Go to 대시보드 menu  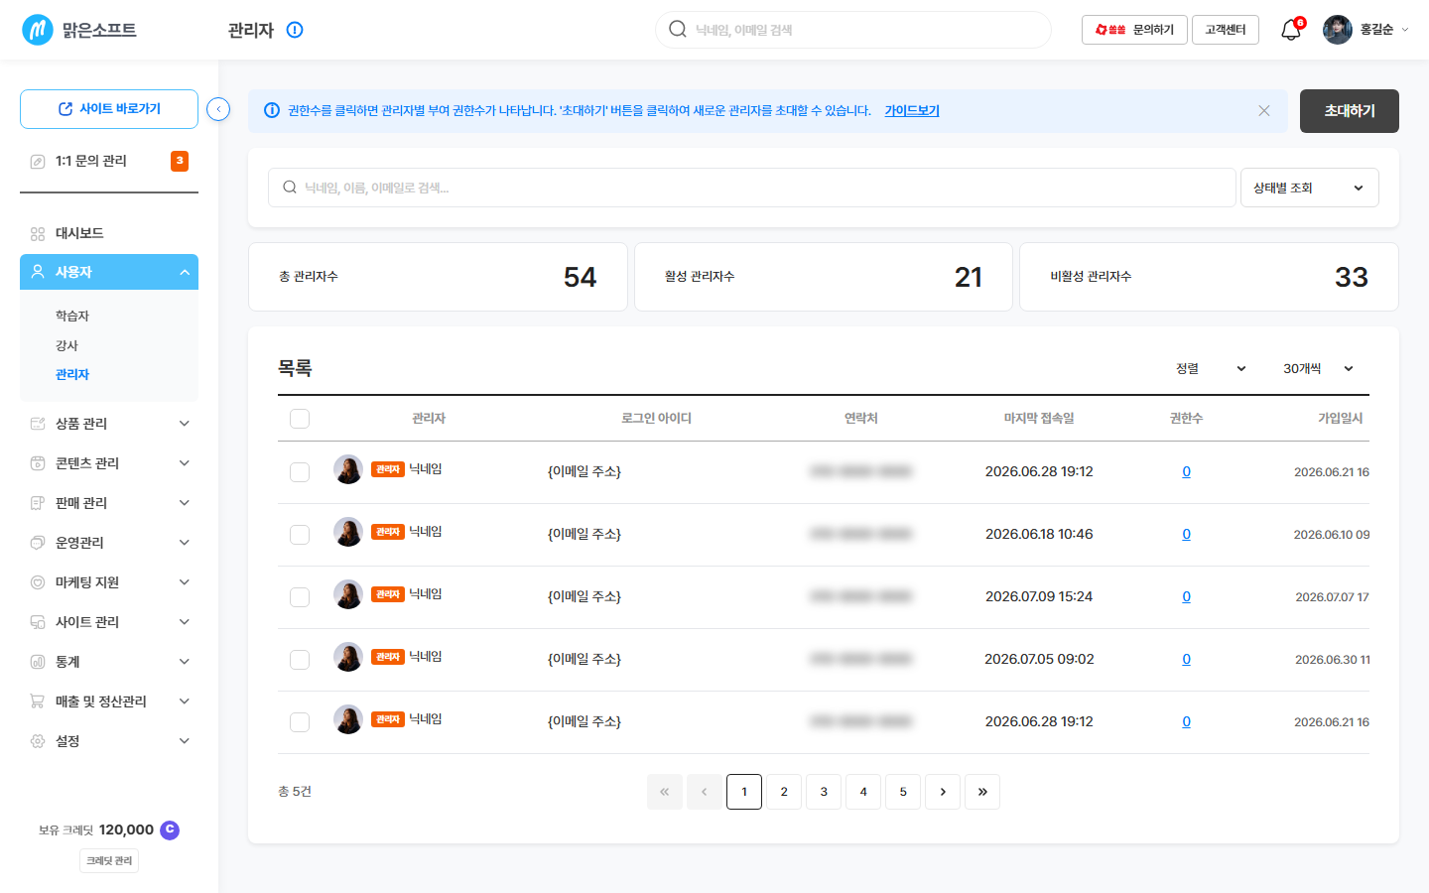click(x=109, y=233)
